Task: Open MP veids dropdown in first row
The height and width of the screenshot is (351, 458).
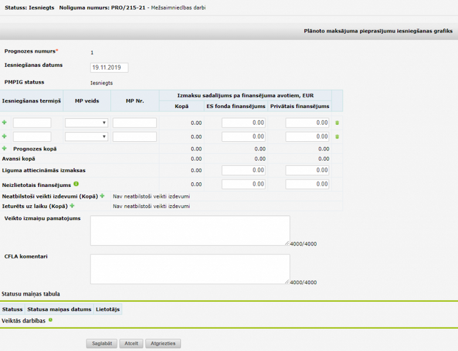Action: point(86,123)
